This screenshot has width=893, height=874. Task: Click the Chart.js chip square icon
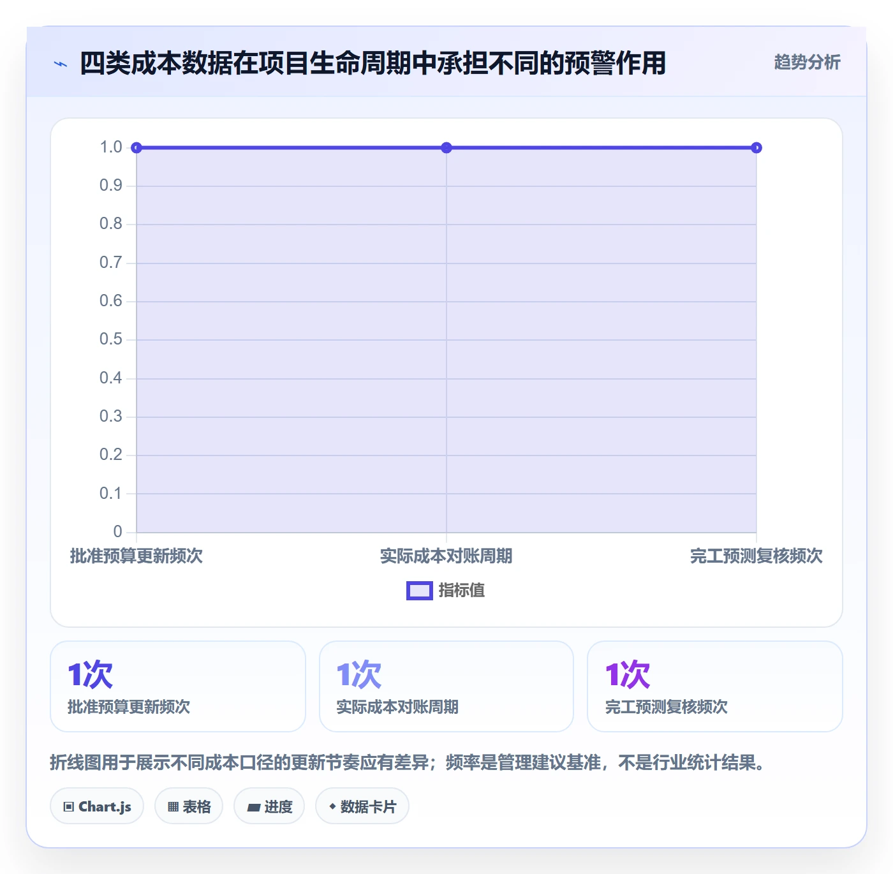pyautogui.click(x=69, y=807)
